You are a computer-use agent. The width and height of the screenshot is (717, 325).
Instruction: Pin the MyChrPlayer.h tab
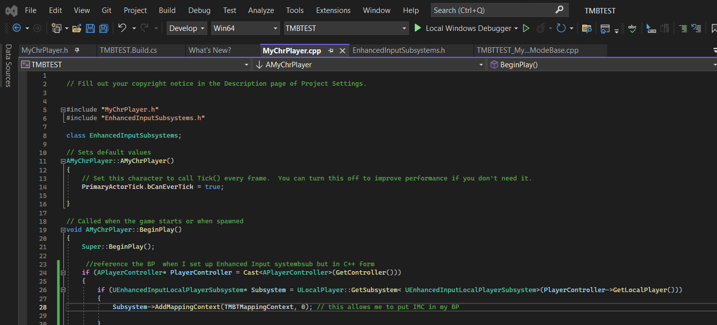(x=77, y=50)
